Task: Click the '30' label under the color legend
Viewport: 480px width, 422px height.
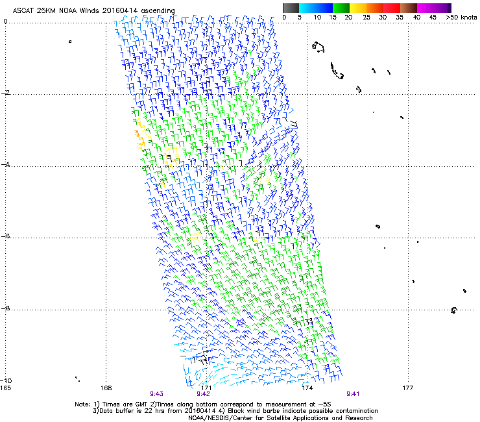Action: pyautogui.click(x=383, y=18)
